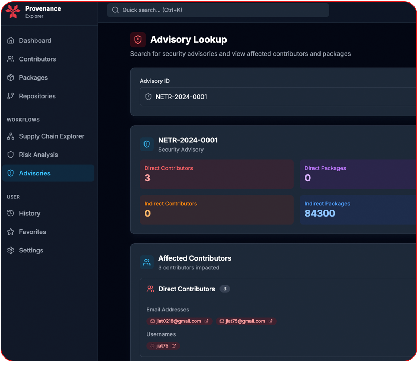
Task: Click the Favorites star icon
Action: (11, 232)
